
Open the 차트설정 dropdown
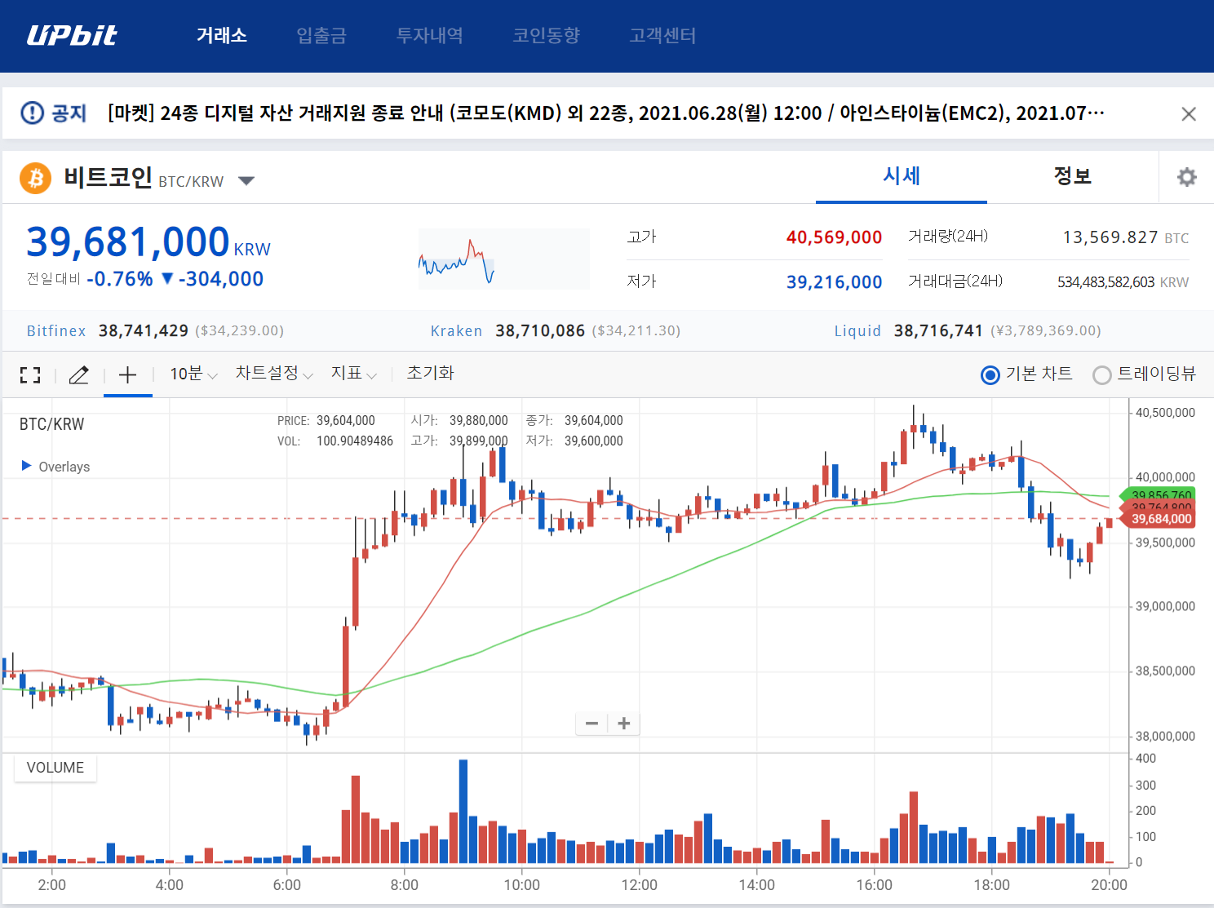tap(274, 374)
